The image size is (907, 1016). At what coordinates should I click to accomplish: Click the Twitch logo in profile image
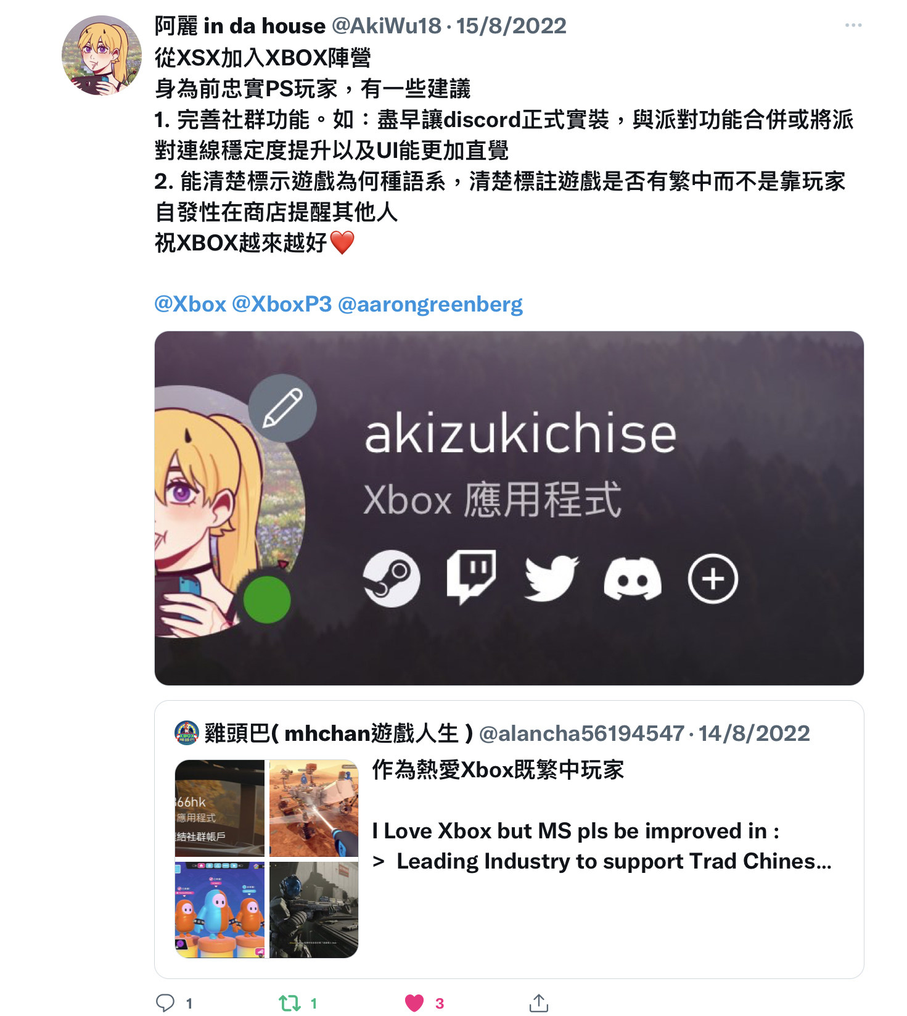point(471,577)
